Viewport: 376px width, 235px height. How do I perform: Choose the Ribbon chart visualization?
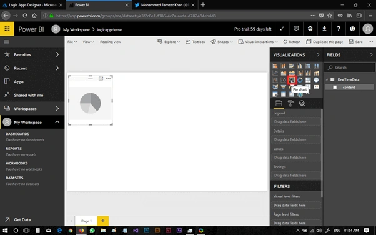pyautogui.click(x=316, y=72)
